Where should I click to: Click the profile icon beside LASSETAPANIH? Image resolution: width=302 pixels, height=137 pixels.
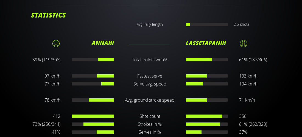pyautogui.click(x=243, y=43)
